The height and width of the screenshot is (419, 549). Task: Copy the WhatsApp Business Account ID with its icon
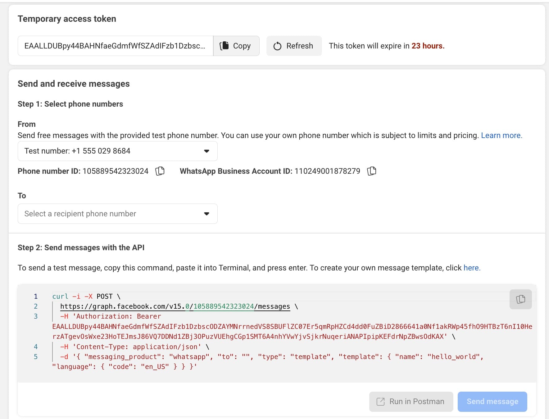[x=371, y=171]
